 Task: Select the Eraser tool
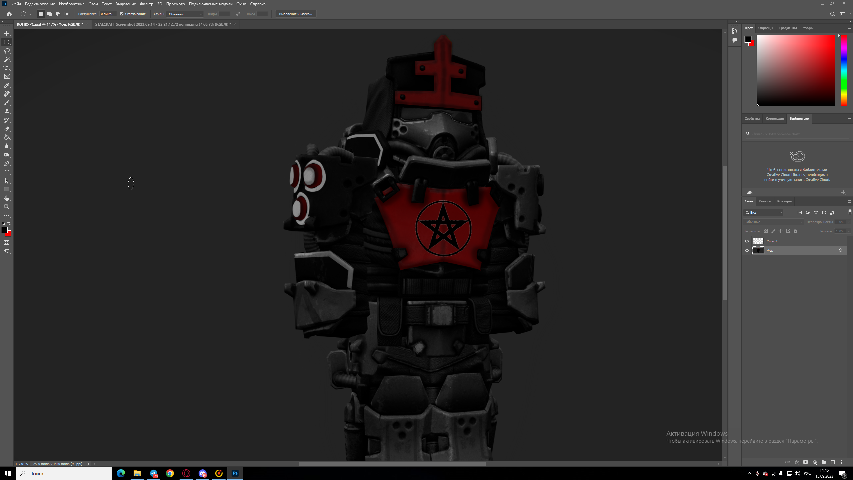click(x=7, y=129)
